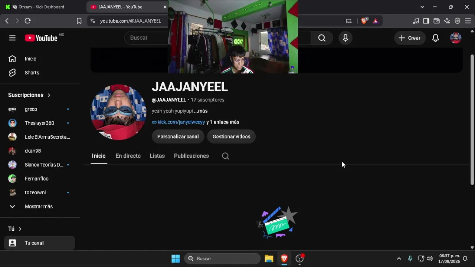The height and width of the screenshot is (267, 475).
Task: Switch to the Inicio channel tab
Action: (x=99, y=156)
